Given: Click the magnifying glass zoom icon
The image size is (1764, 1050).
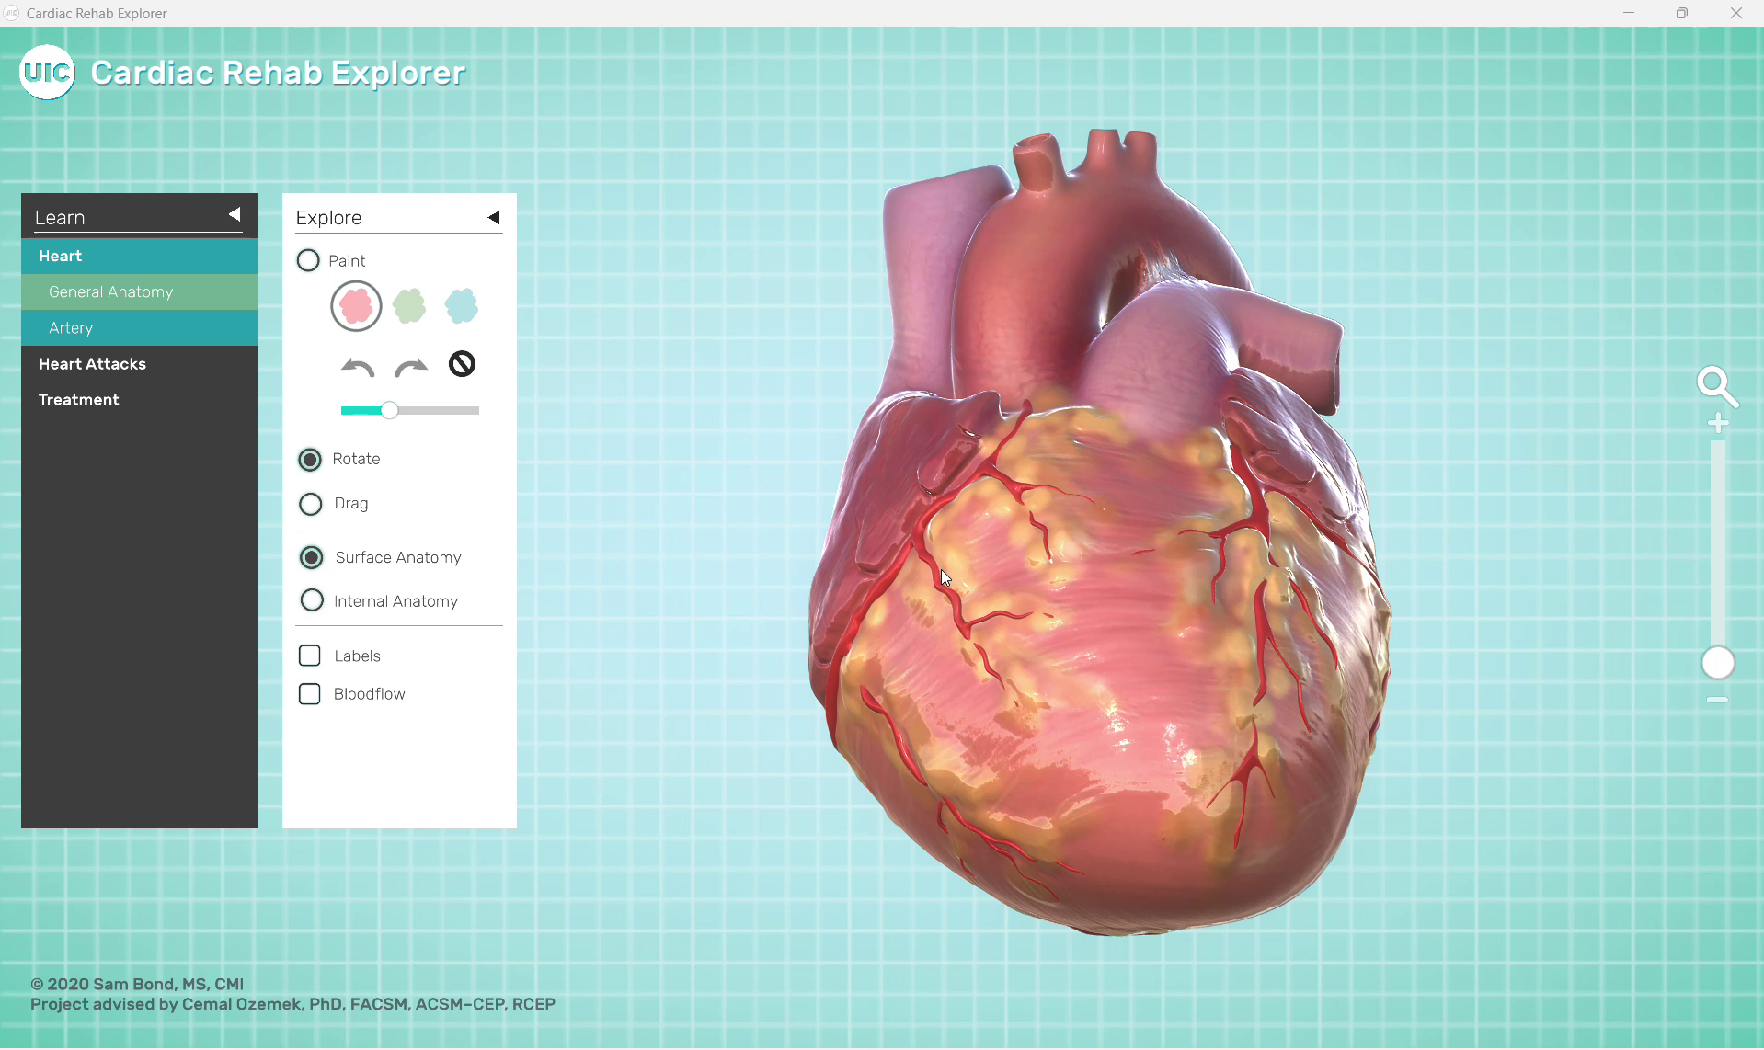Looking at the screenshot, I should click(1717, 386).
